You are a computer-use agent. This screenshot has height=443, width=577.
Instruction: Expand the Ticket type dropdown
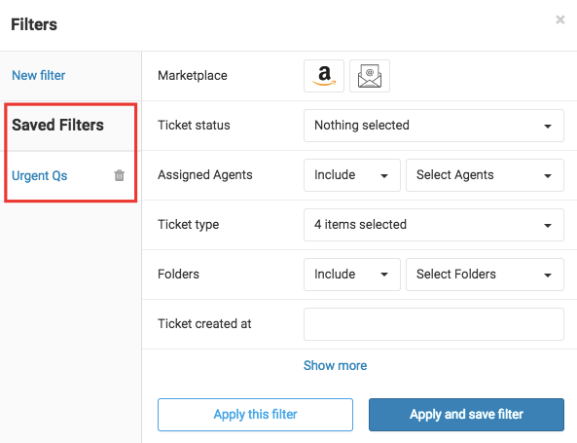pyautogui.click(x=434, y=225)
